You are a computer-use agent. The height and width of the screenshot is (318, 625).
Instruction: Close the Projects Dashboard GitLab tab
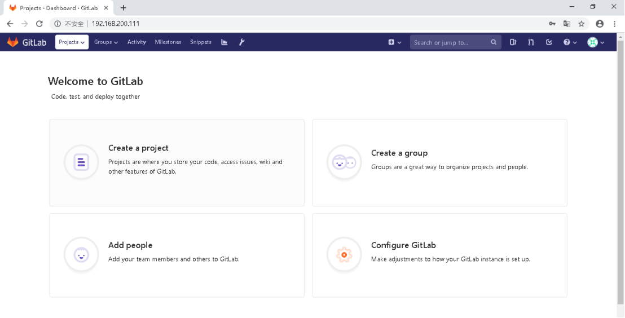[106, 8]
